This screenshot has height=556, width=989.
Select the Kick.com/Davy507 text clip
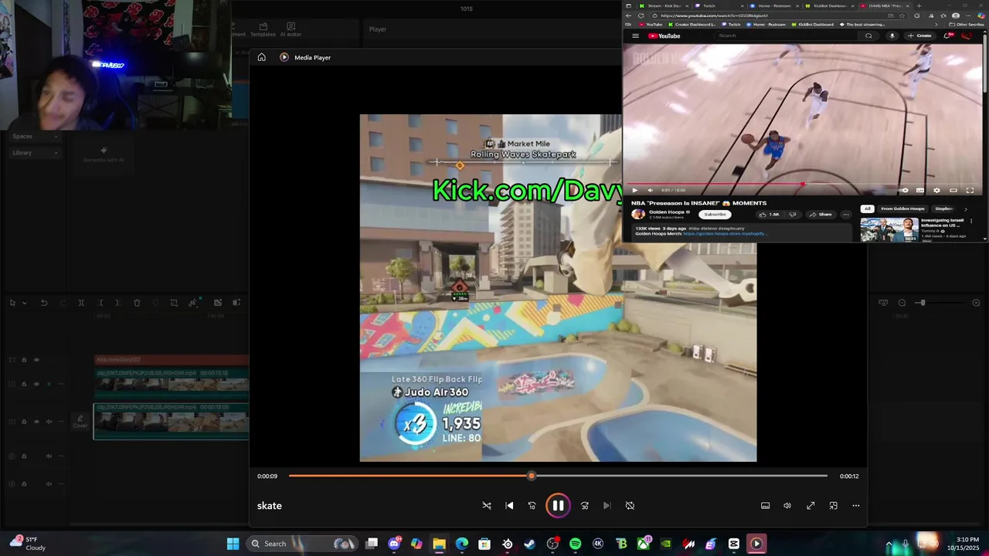pyautogui.click(x=172, y=360)
